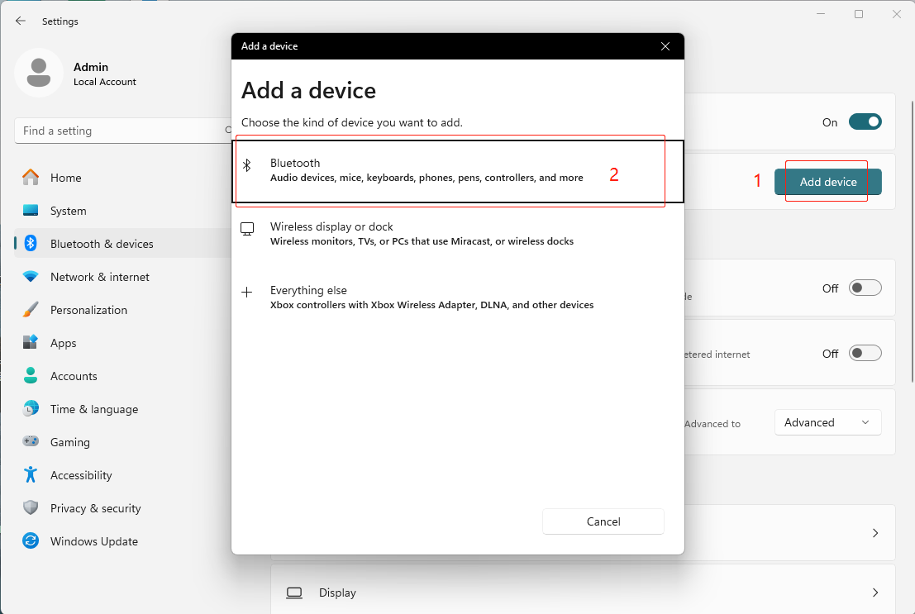915x614 pixels.
Task: Click the Find a setting search box
Action: pos(122,131)
